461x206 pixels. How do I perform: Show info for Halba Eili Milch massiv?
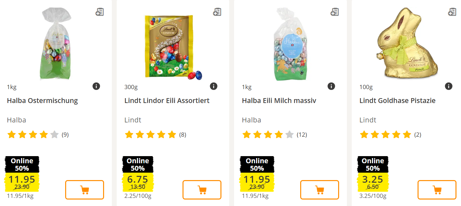pyautogui.click(x=331, y=86)
